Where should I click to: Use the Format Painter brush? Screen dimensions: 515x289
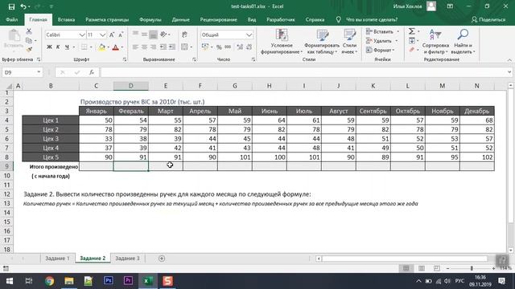pyautogui.click(x=29, y=50)
